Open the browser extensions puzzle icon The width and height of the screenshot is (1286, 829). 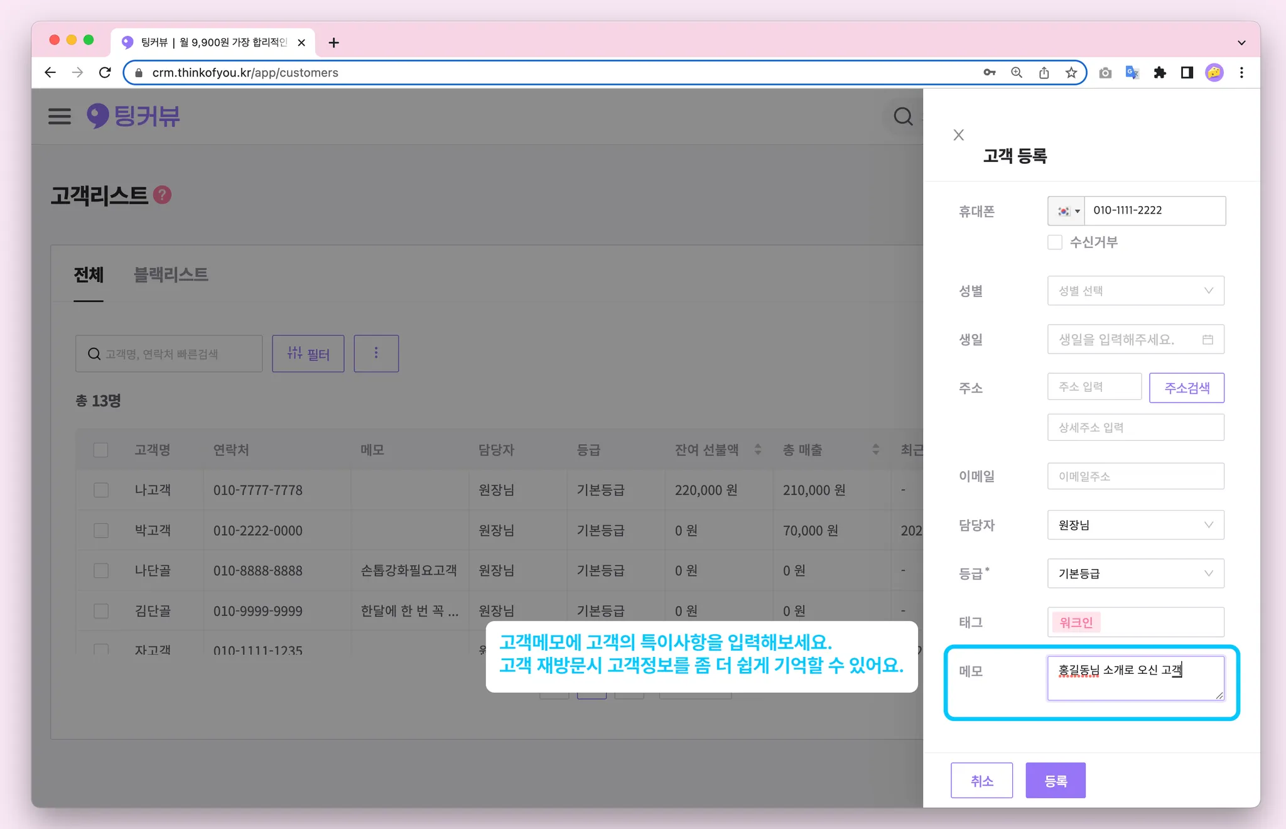[x=1160, y=73]
